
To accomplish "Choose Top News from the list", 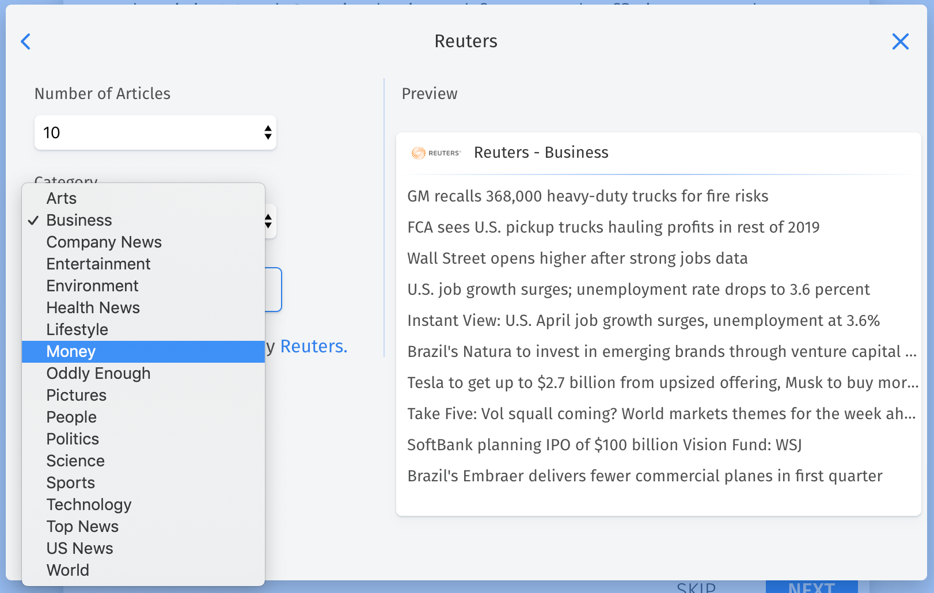I will click(x=143, y=526).
